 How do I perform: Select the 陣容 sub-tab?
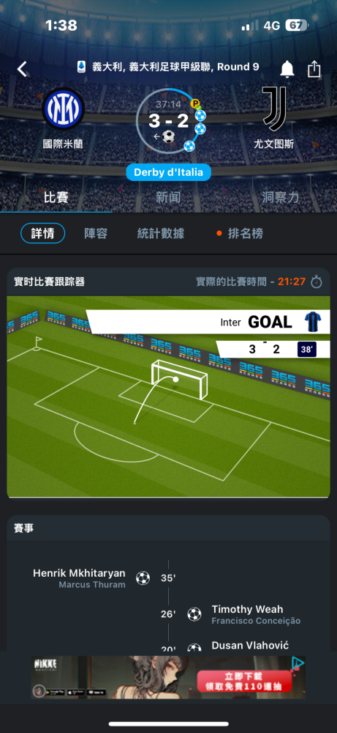click(x=96, y=233)
